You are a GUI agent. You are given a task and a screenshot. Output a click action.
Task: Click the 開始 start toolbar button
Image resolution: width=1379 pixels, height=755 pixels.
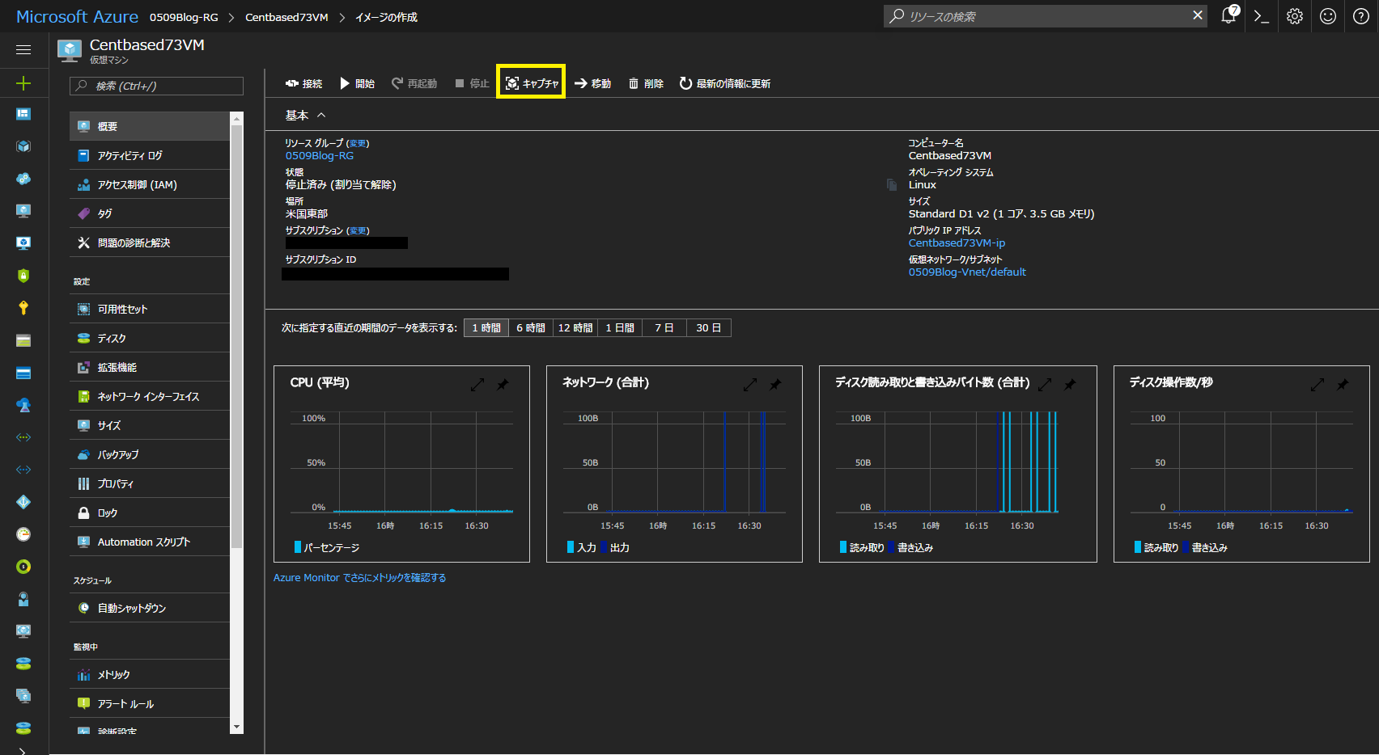click(x=357, y=83)
